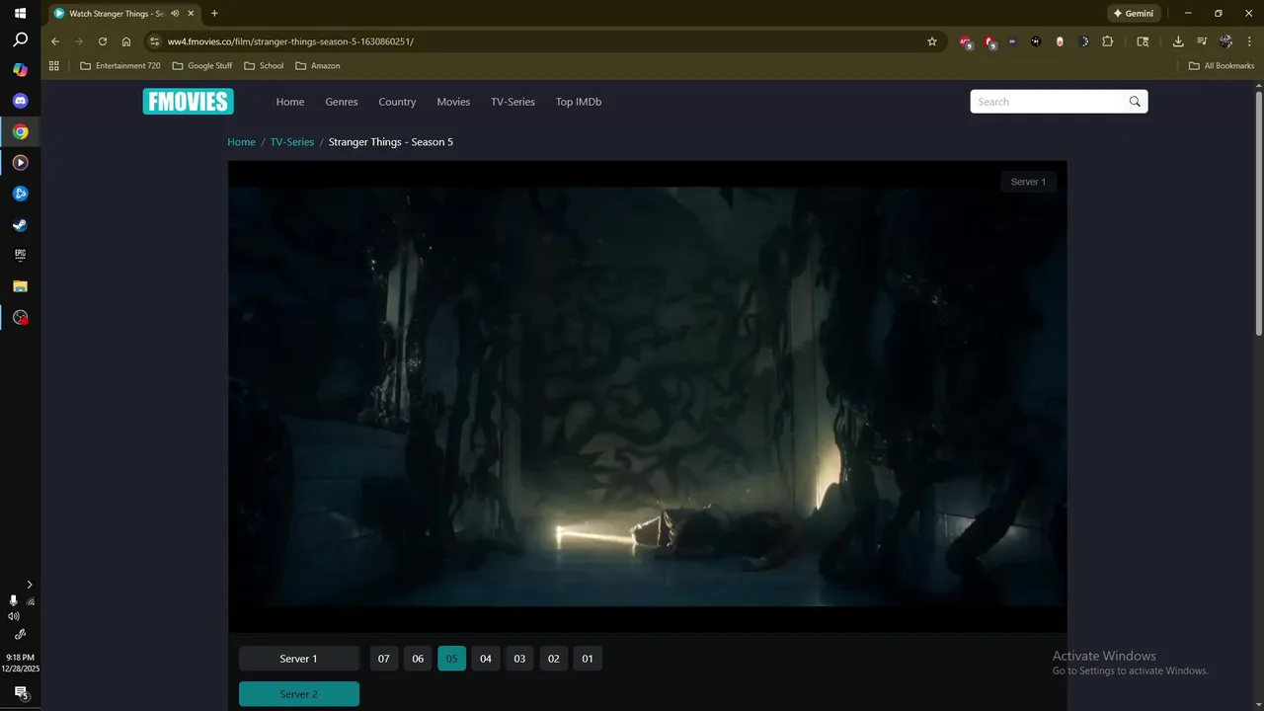Open the Country menu
The height and width of the screenshot is (711, 1264).
click(397, 102)
